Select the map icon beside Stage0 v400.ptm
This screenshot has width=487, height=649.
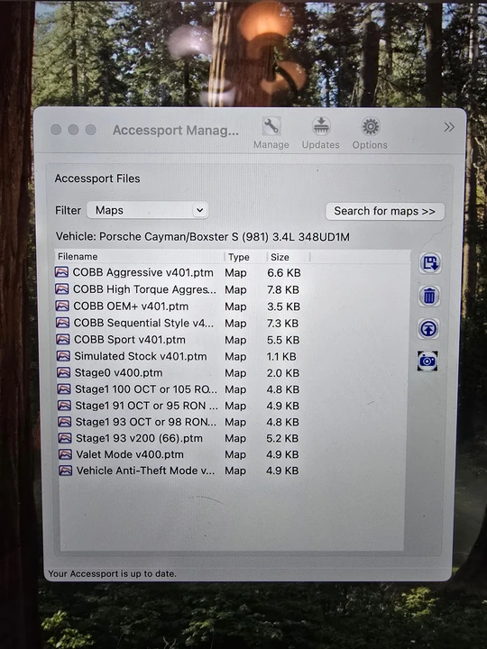point(63,372)
